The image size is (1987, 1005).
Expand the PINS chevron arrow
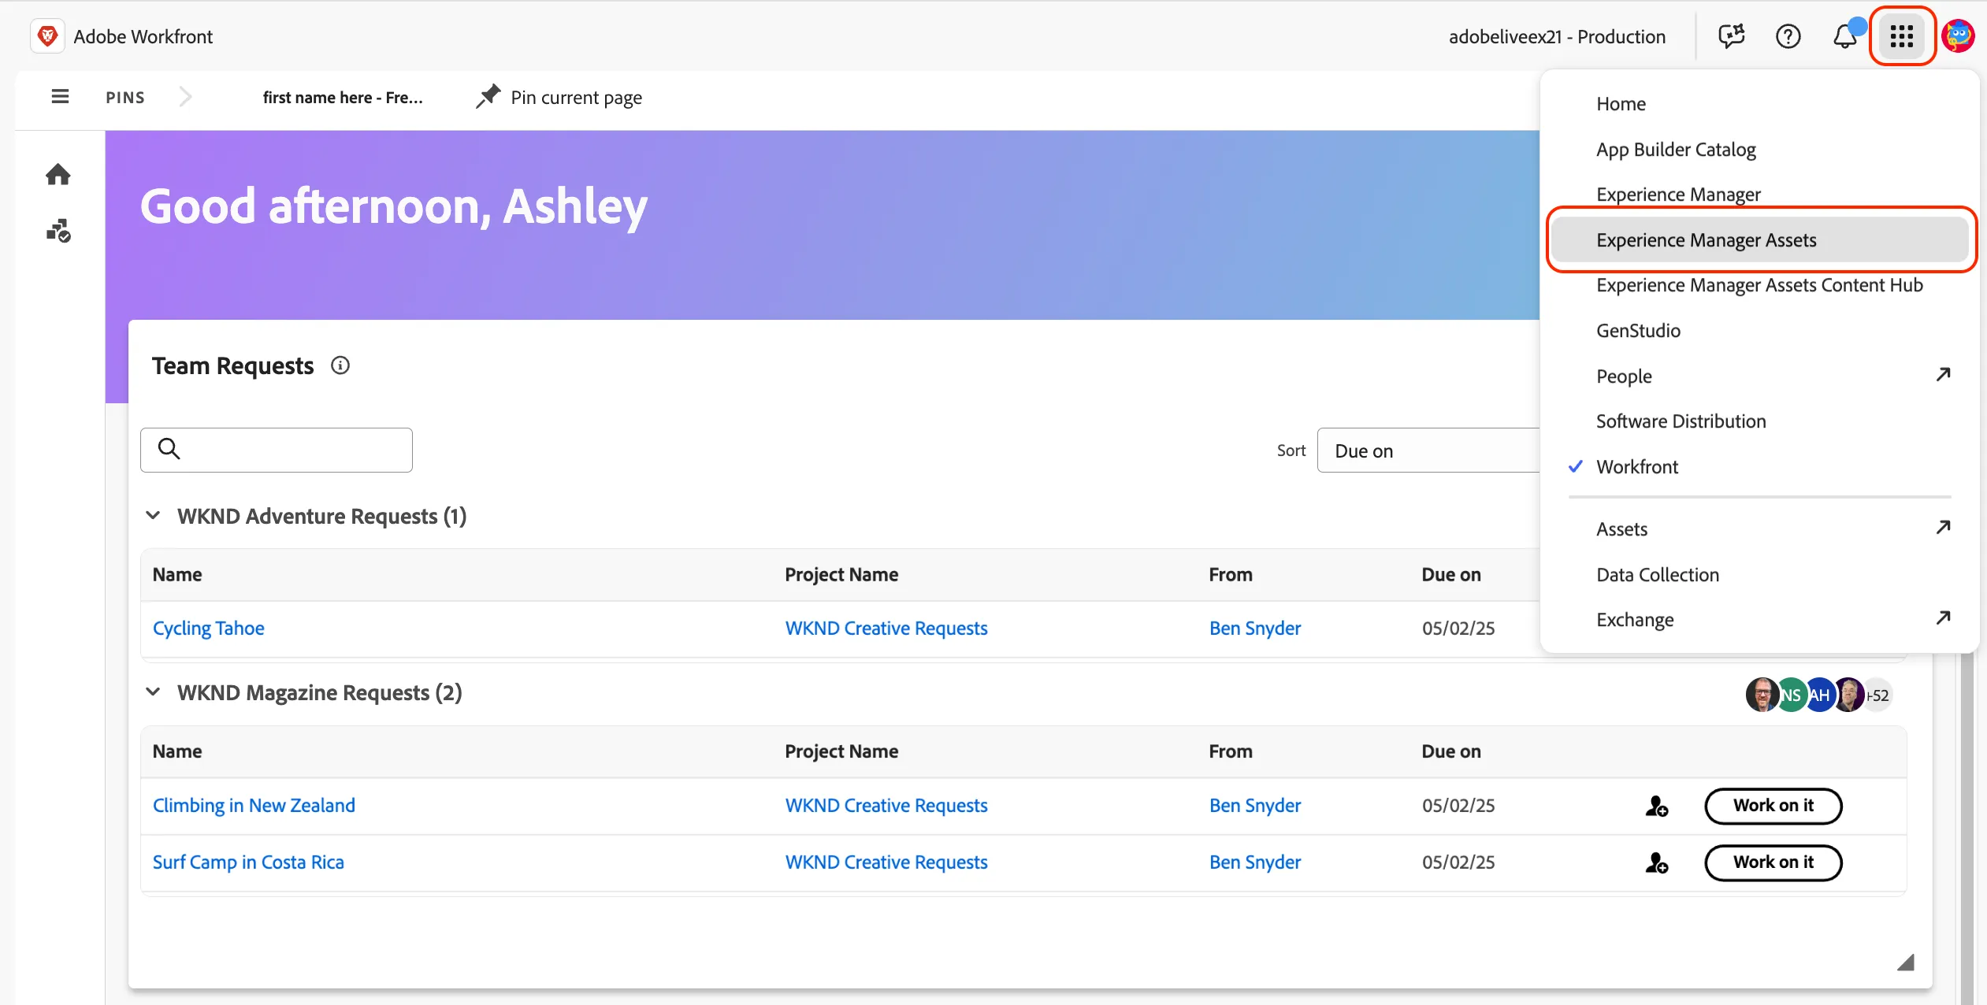pos(185,97)
